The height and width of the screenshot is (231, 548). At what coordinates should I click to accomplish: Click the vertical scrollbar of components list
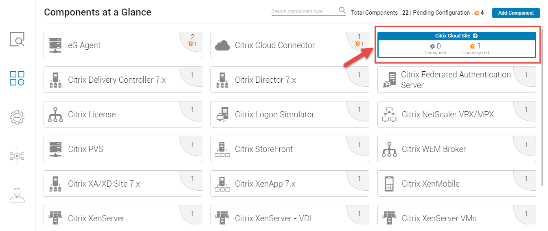coord(542,108)
